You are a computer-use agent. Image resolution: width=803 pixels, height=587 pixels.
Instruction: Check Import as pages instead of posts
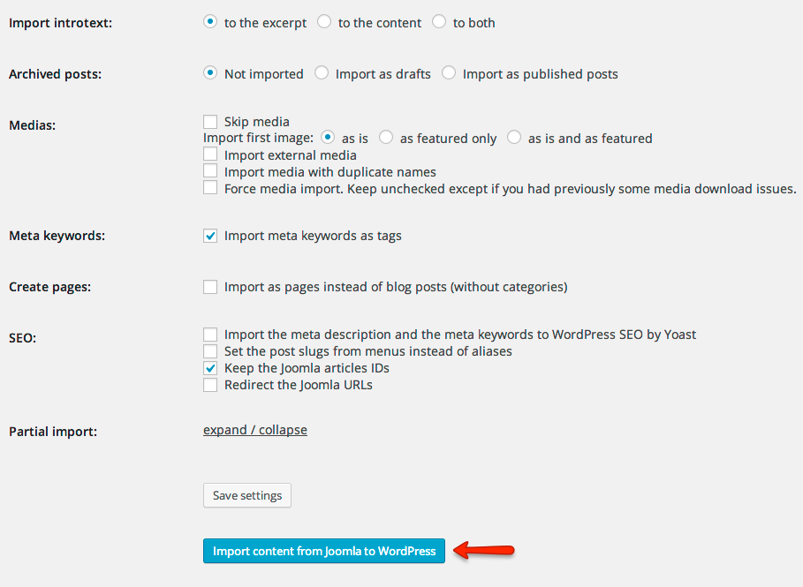coord(210,286)
